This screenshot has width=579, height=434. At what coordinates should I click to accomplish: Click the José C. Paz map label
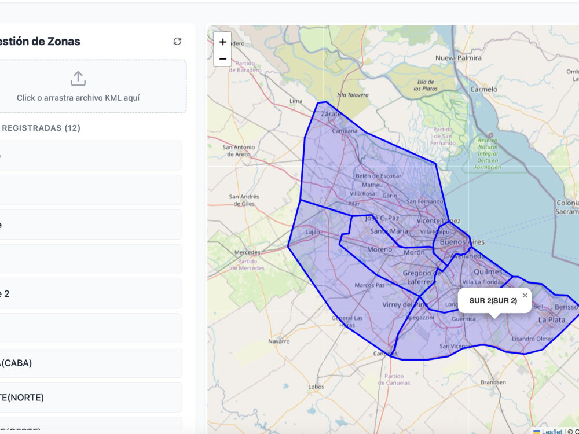(x=382, y=218)
